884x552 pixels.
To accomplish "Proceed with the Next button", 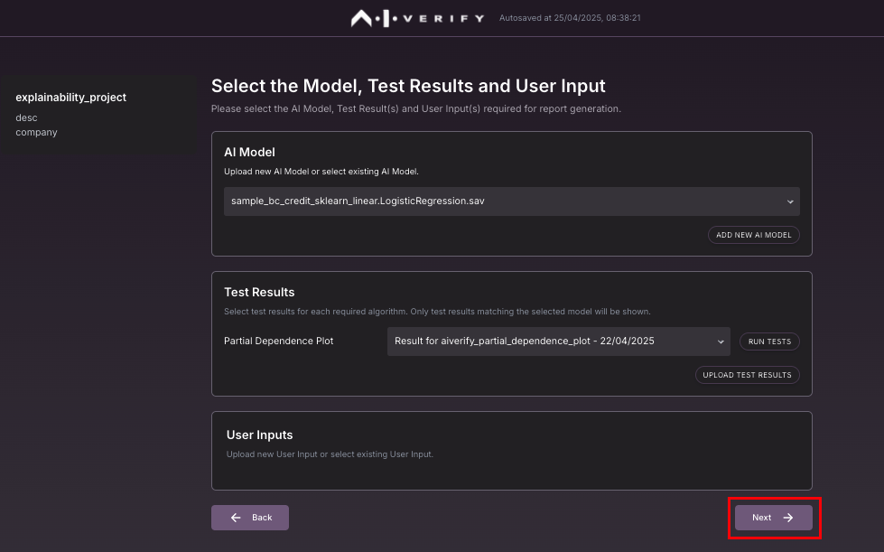I will click(774, 518).
